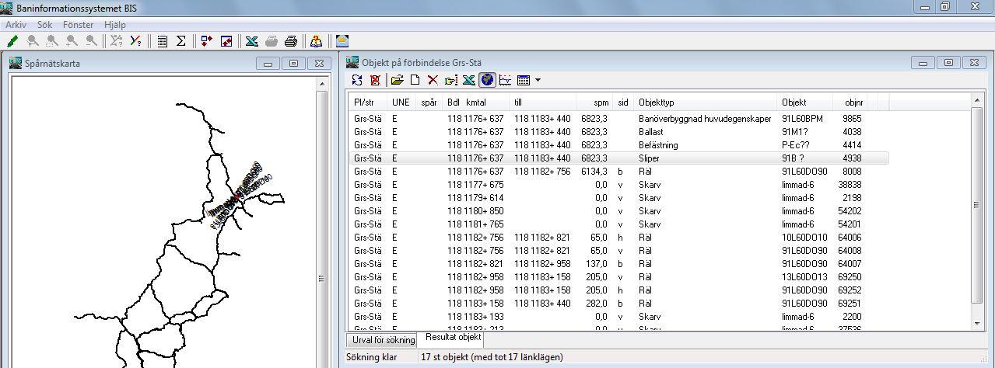Select the Banöverbyggnad huvudegenskaper row
The height and width of the screenshot is (368, 995).
[618, 119]
